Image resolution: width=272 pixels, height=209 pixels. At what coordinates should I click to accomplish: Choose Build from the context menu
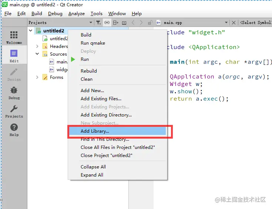click(x=117, y=35)
